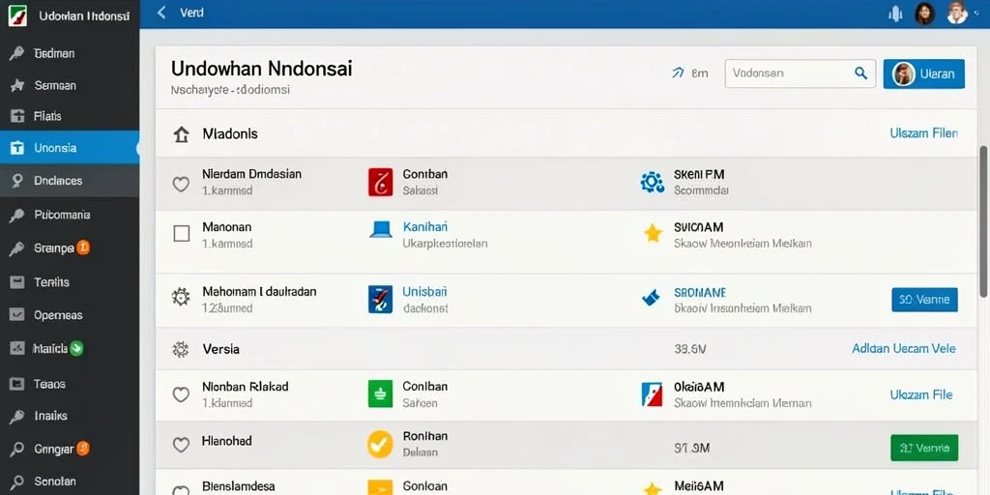Click the microphone icon in the top bar

pos(895,14)
